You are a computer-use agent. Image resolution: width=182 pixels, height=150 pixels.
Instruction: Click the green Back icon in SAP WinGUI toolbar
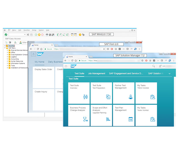point(36,35)
